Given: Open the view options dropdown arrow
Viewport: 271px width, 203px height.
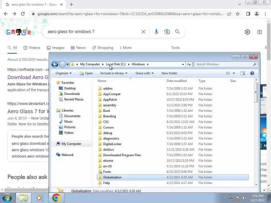Looking at the screenshot, I should click(x=234, y=73).
